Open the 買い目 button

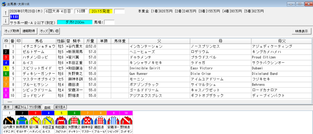pos(54,31)
